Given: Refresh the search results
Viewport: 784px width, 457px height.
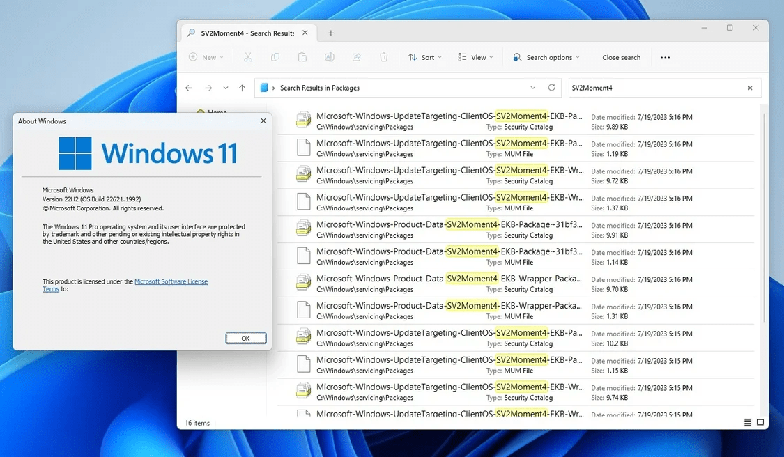Looking at the screenshot, I should pyautogui.click(x=551, y=87).
